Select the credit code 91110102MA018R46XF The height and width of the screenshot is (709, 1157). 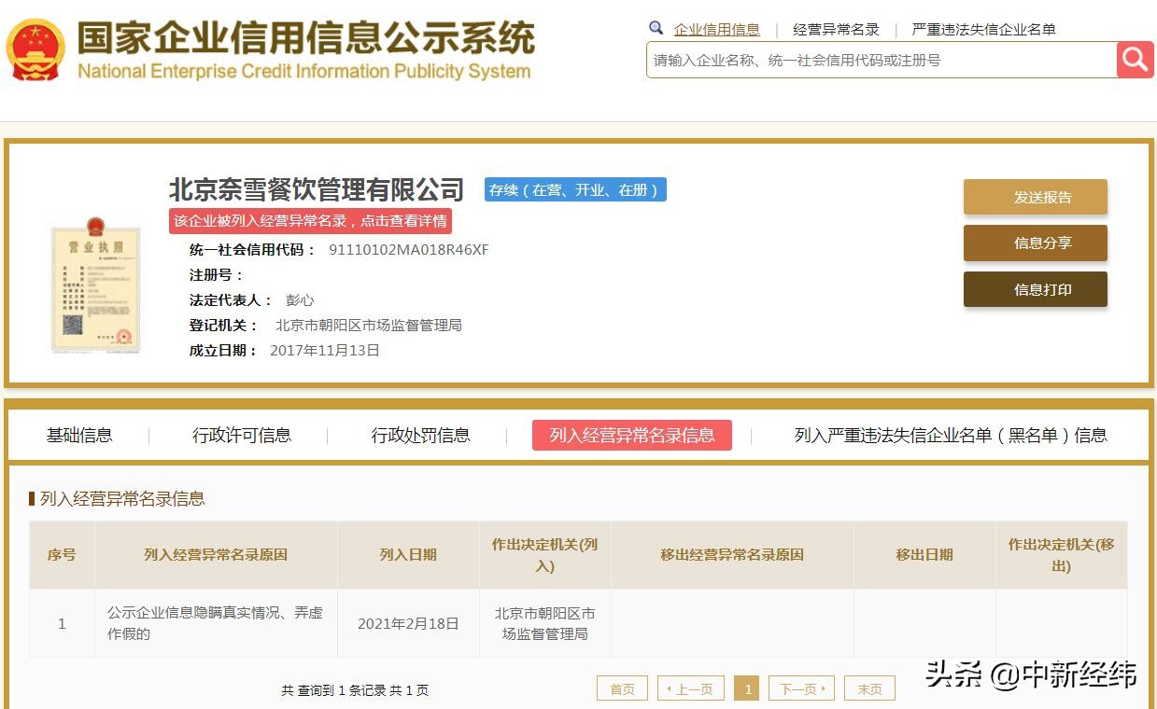pos(409,249)
